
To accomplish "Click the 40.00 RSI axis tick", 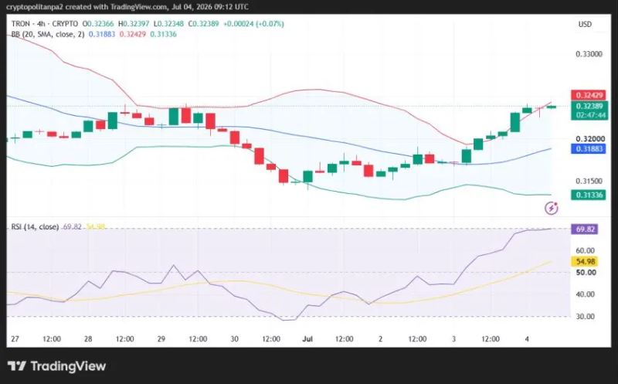I will [585, 294].
